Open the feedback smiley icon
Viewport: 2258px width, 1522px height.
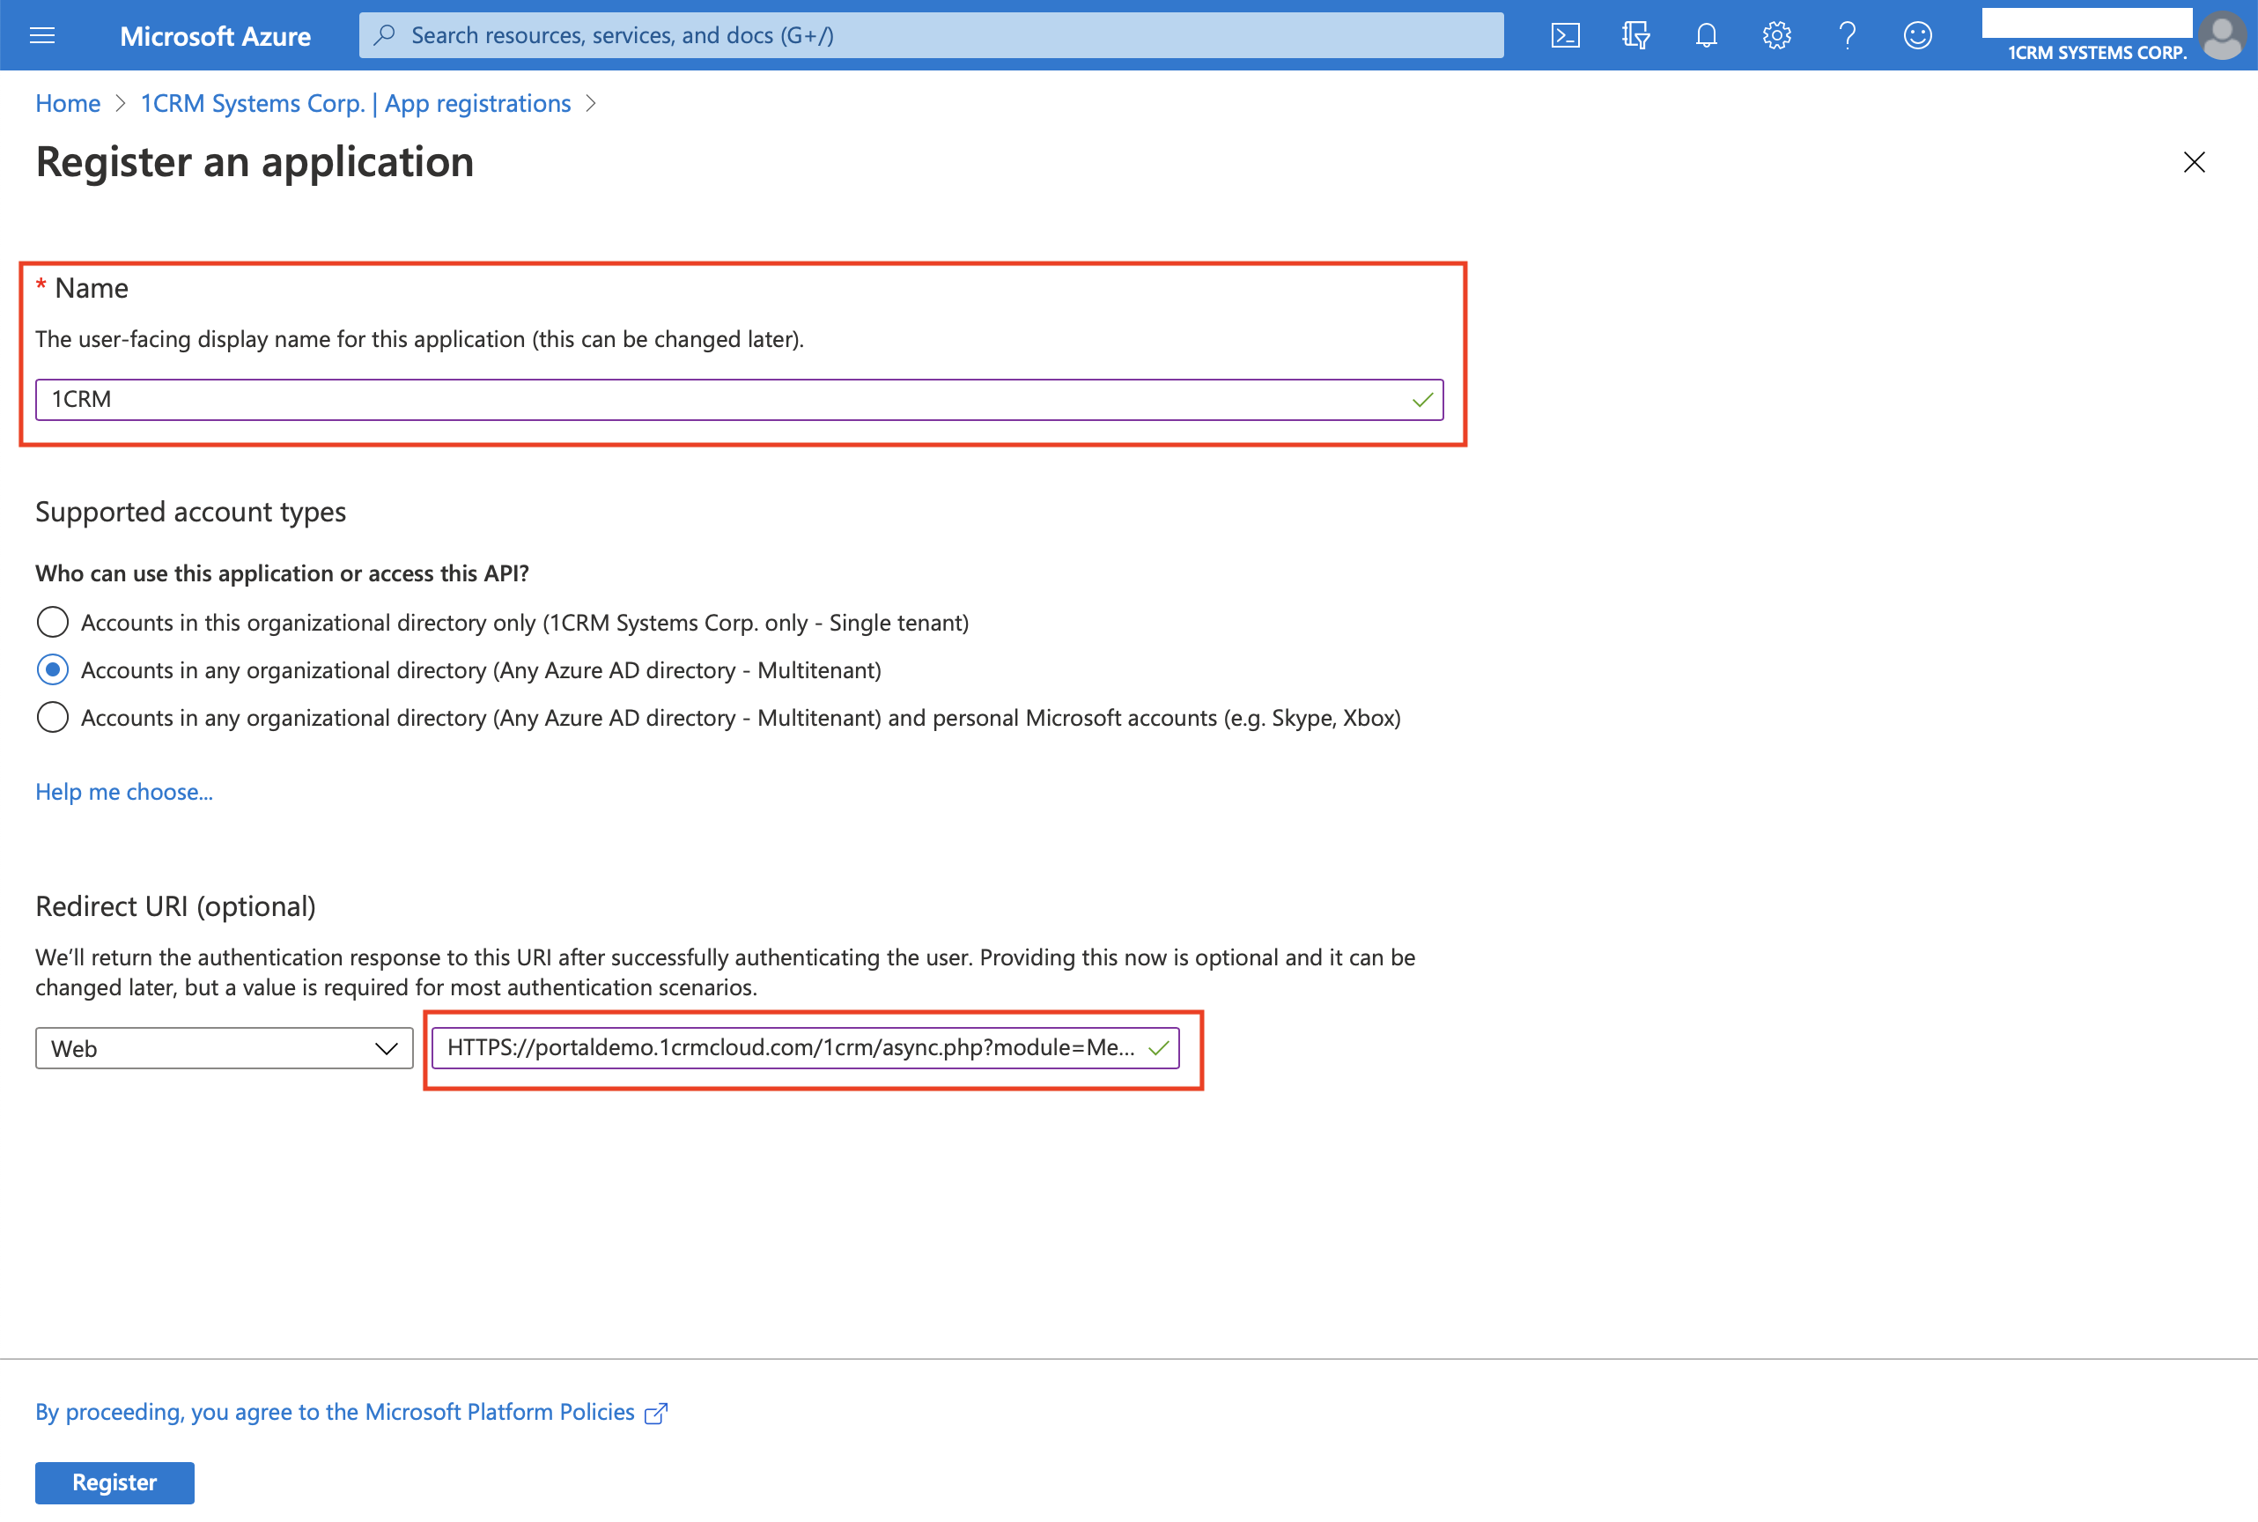pos(1916,36)
